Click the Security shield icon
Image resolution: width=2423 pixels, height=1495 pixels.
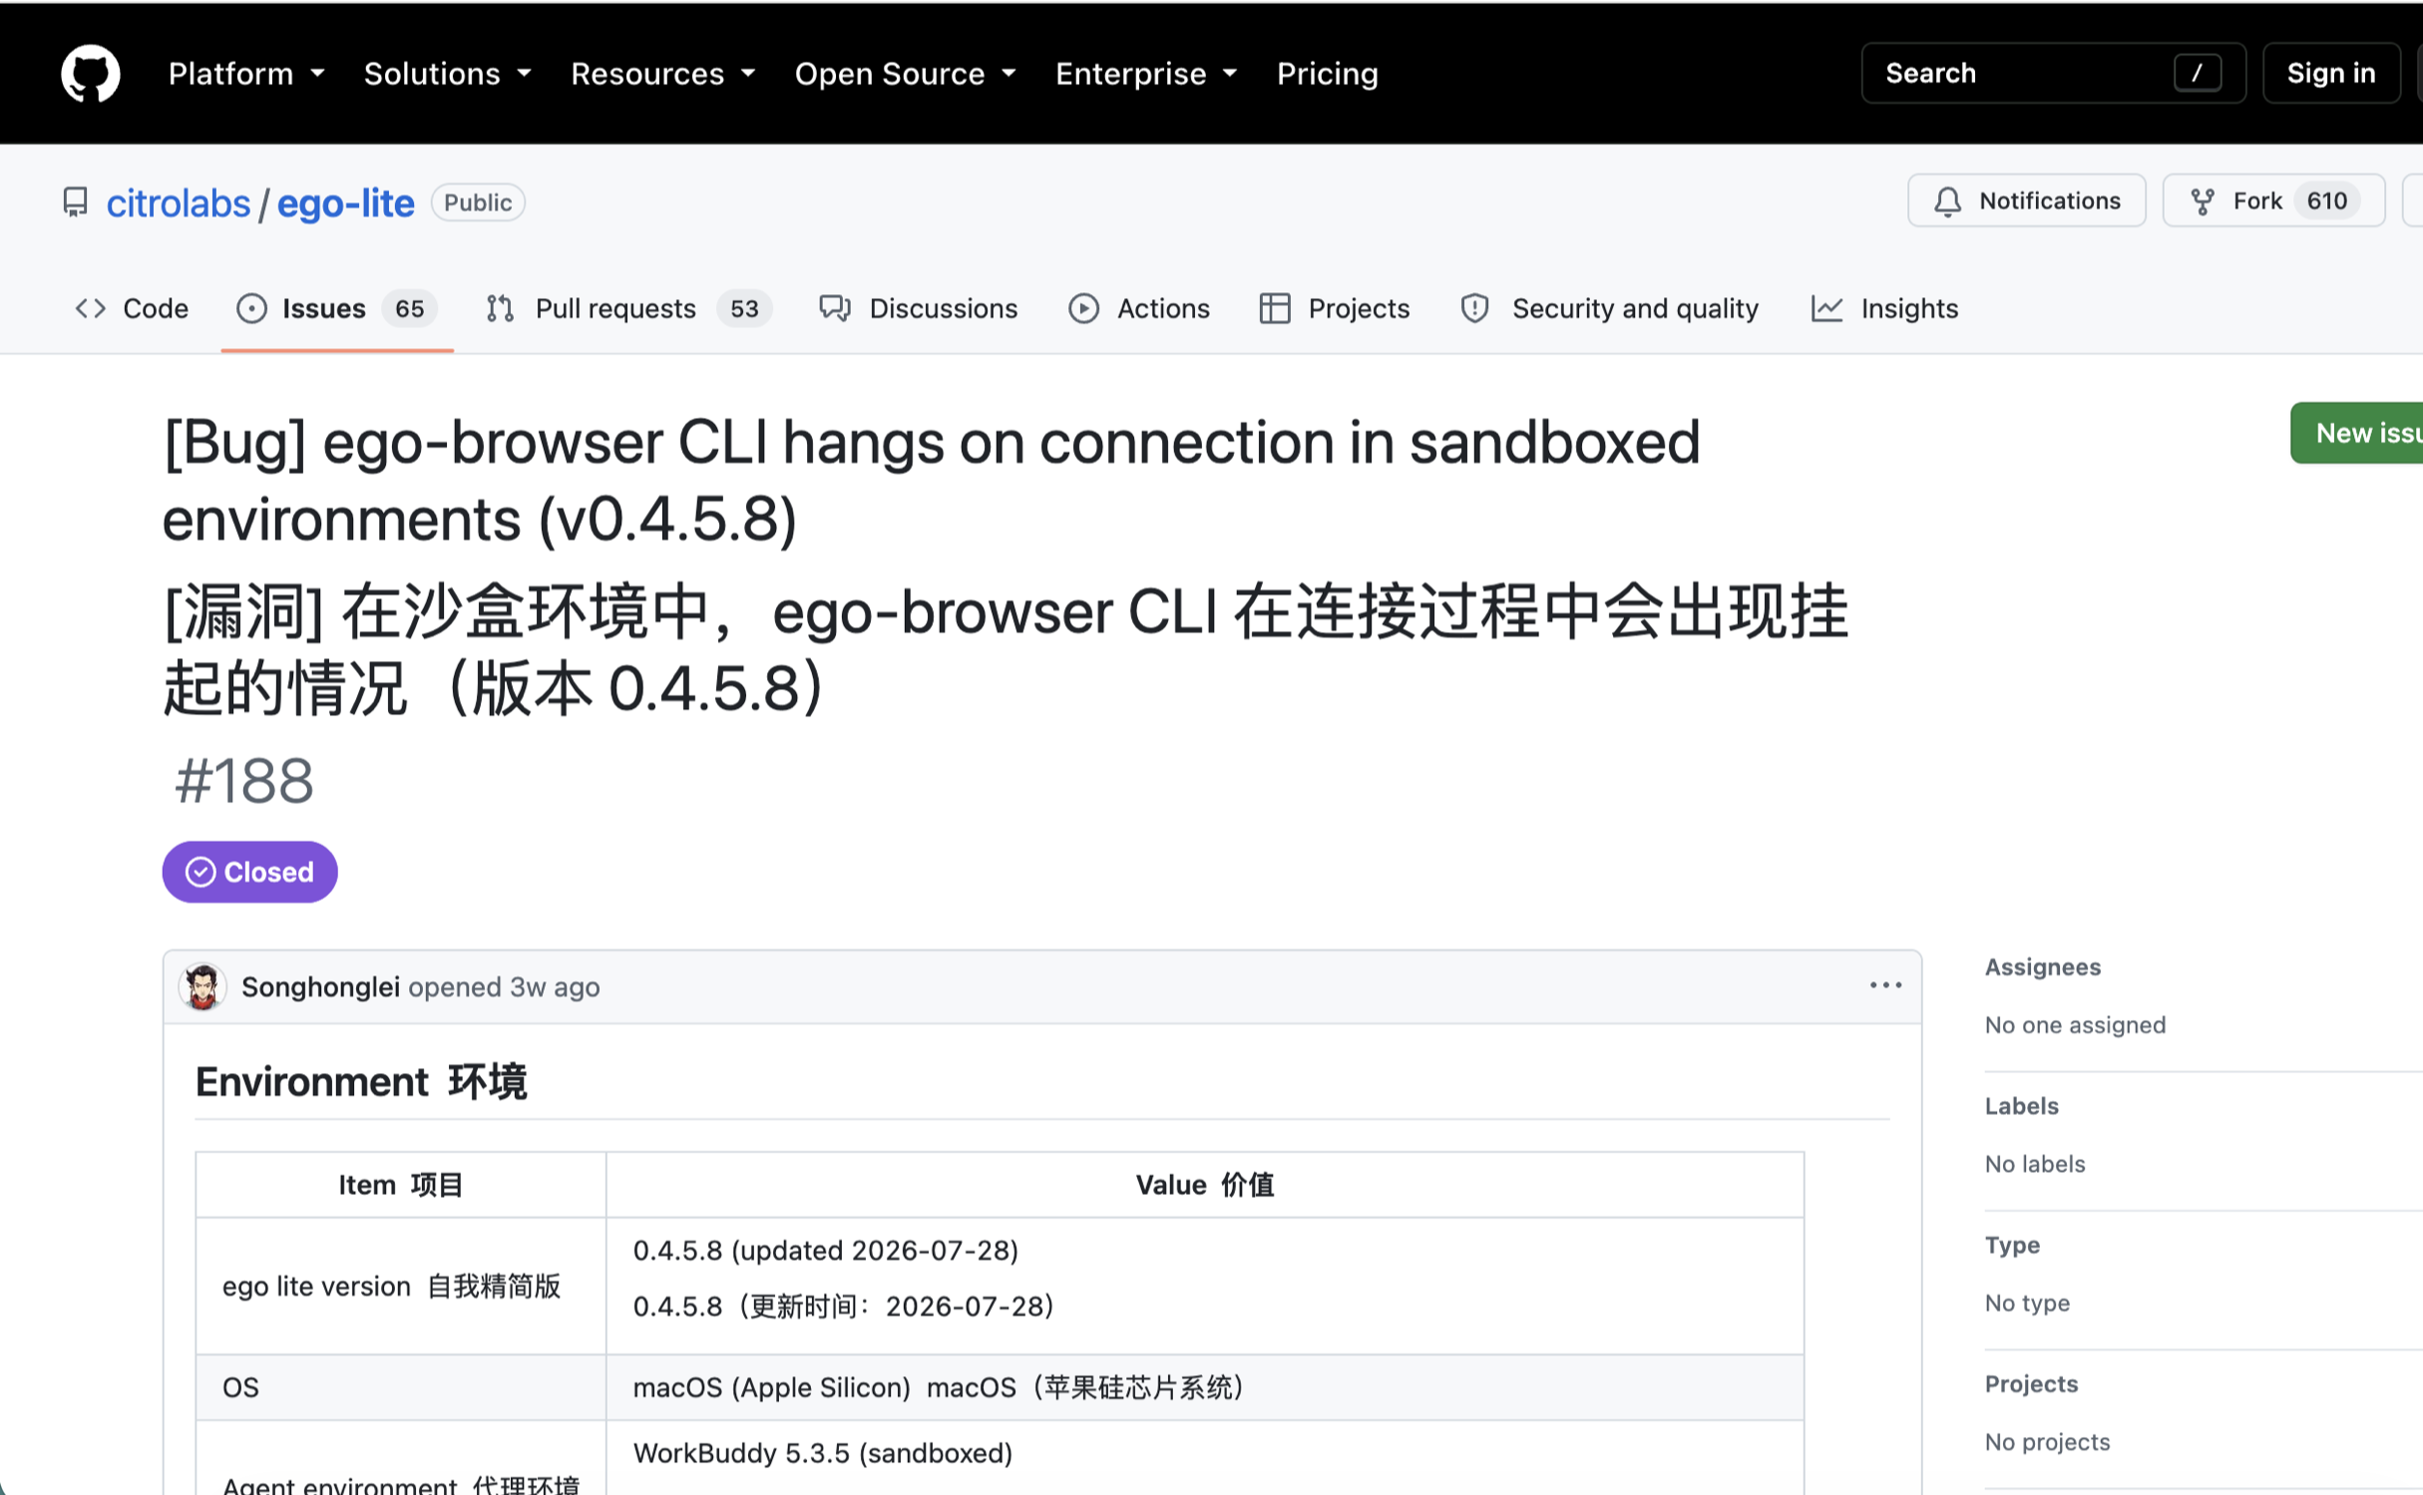pos(1474,308)
